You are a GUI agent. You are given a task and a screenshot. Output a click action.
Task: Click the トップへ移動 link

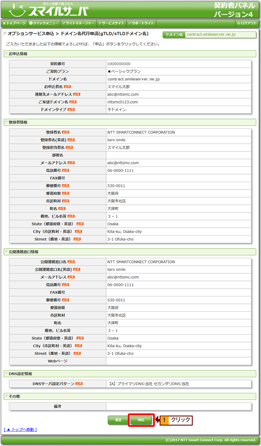click(x=20, y=429)
